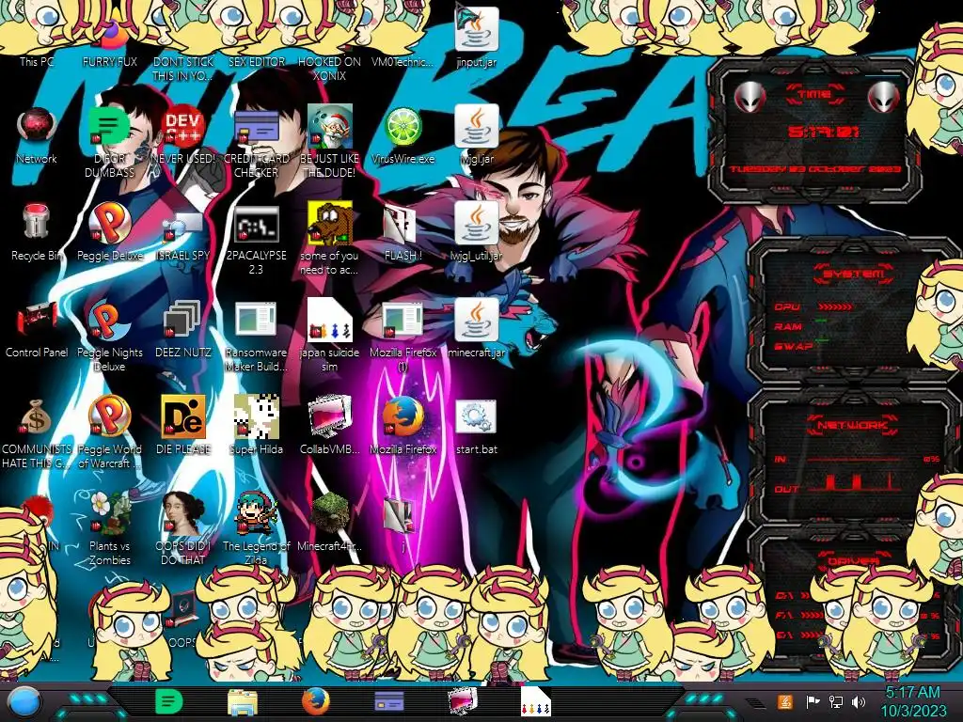
Task: Launch the Mozilla Firefox desktop icon
Action: point(403,426)
